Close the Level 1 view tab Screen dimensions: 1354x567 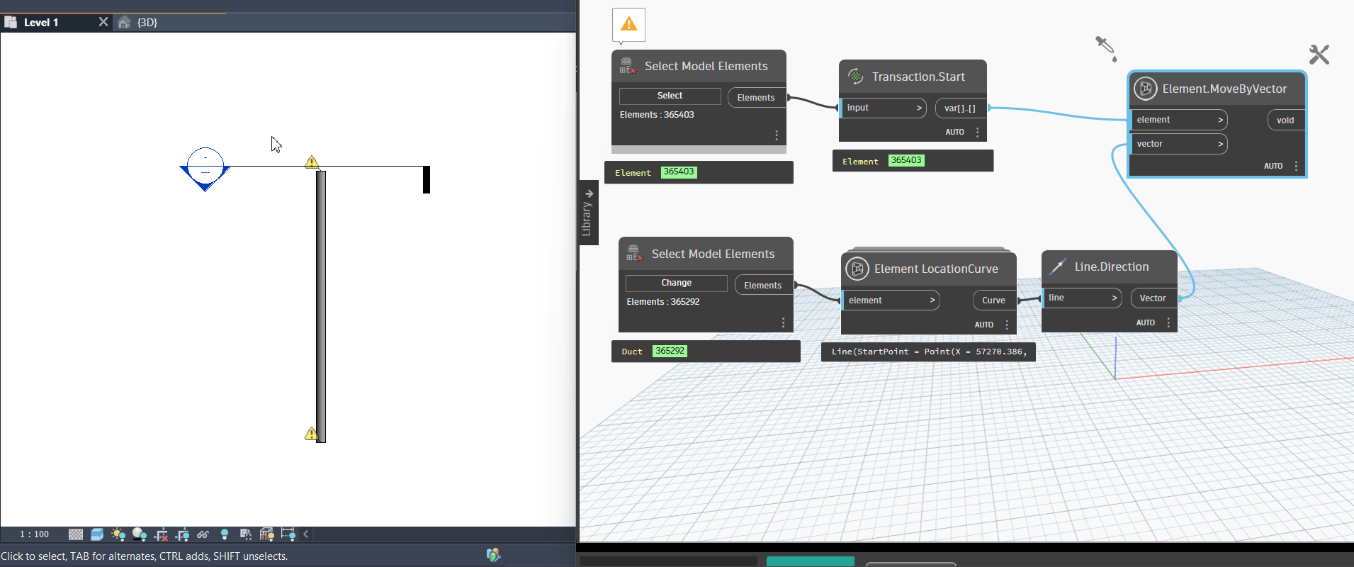pos(103,22)
